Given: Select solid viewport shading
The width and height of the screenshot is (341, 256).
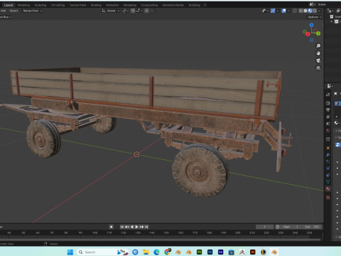Looking at the screenshot, I should coord(305,11).
